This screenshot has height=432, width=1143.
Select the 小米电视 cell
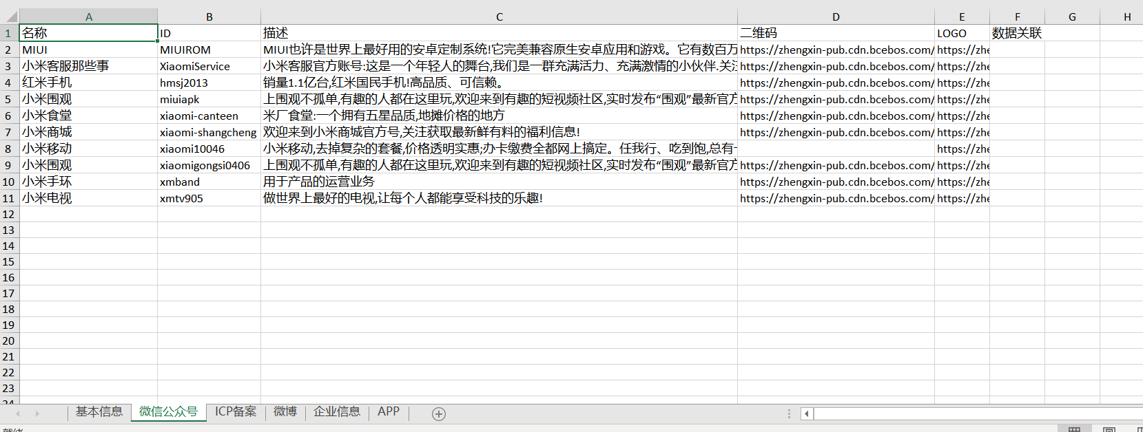[89, 198]
